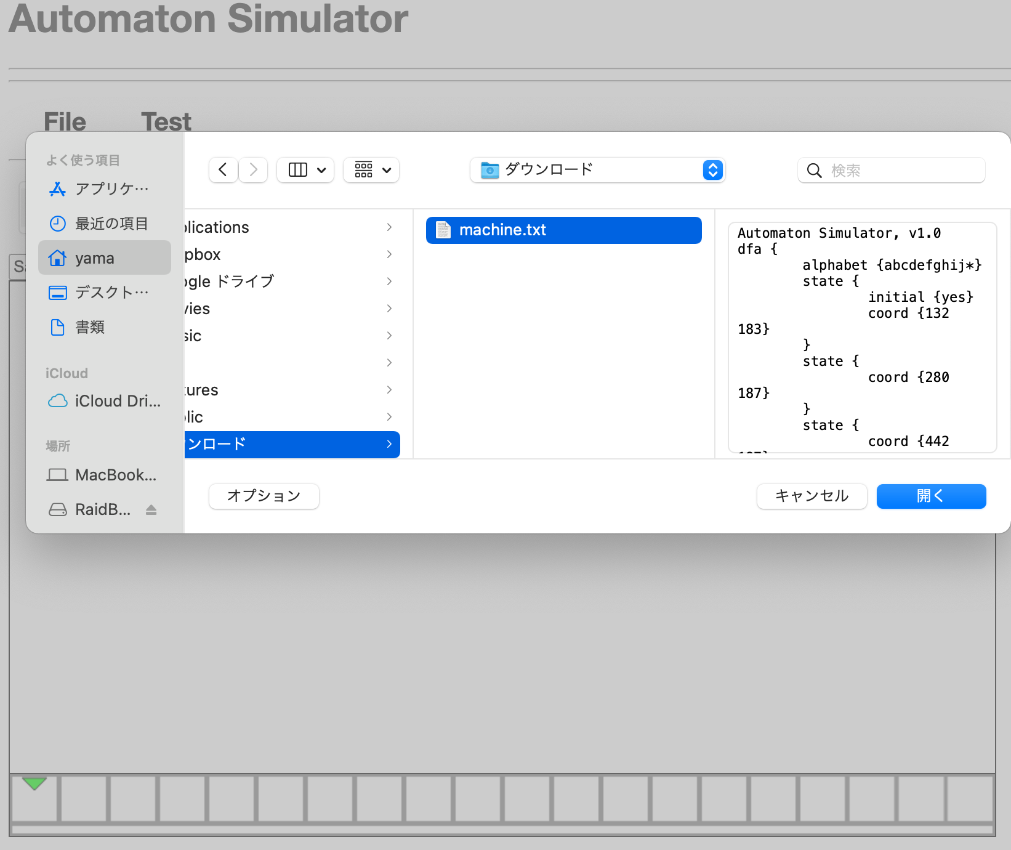Select MacBook under 場所

point(105,475)
